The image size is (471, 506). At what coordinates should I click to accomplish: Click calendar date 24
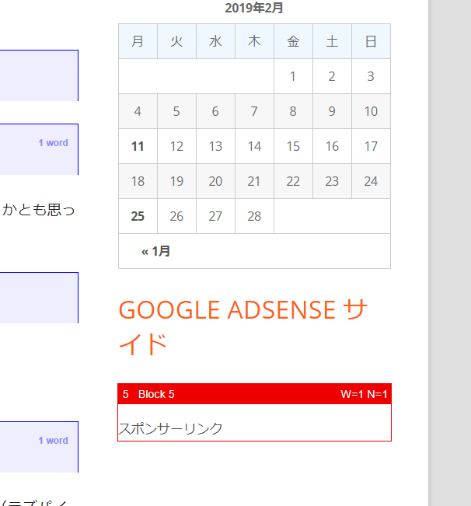point(371,181)
